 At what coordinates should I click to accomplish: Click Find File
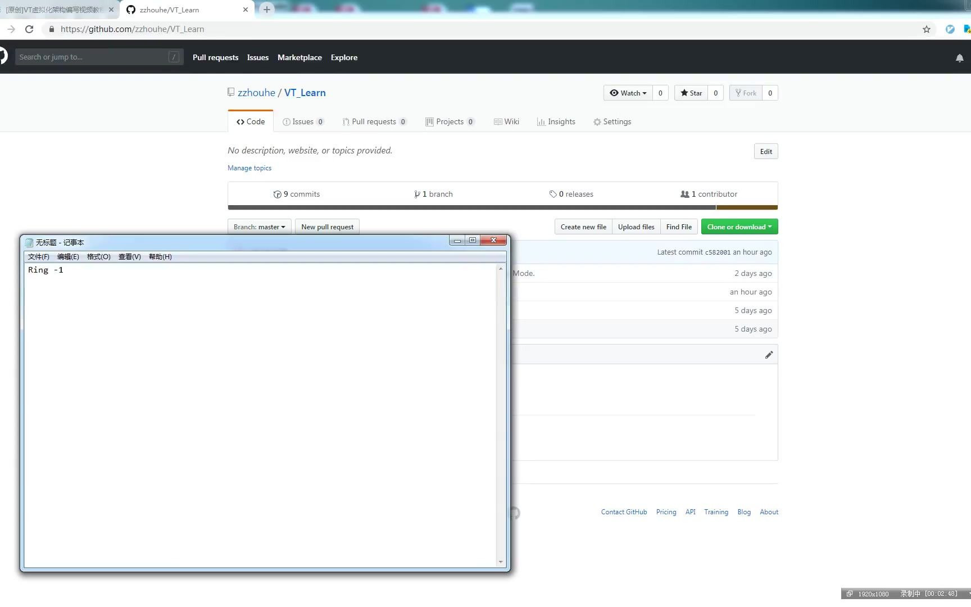679,227
